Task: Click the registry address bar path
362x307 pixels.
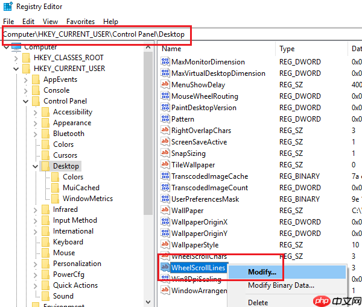Action: [x=94, y=34]
